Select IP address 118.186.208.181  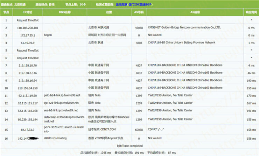[x=28, y=28]
